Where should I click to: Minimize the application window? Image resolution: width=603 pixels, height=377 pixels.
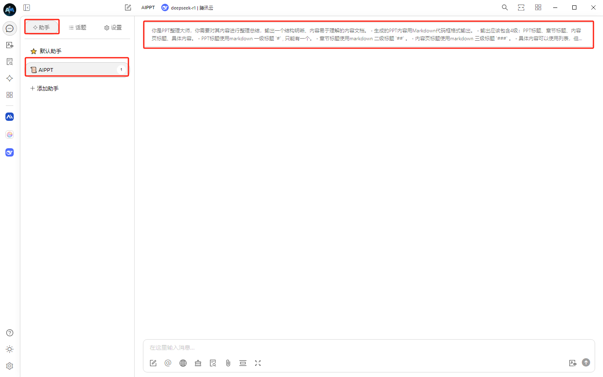pos(555,7)
